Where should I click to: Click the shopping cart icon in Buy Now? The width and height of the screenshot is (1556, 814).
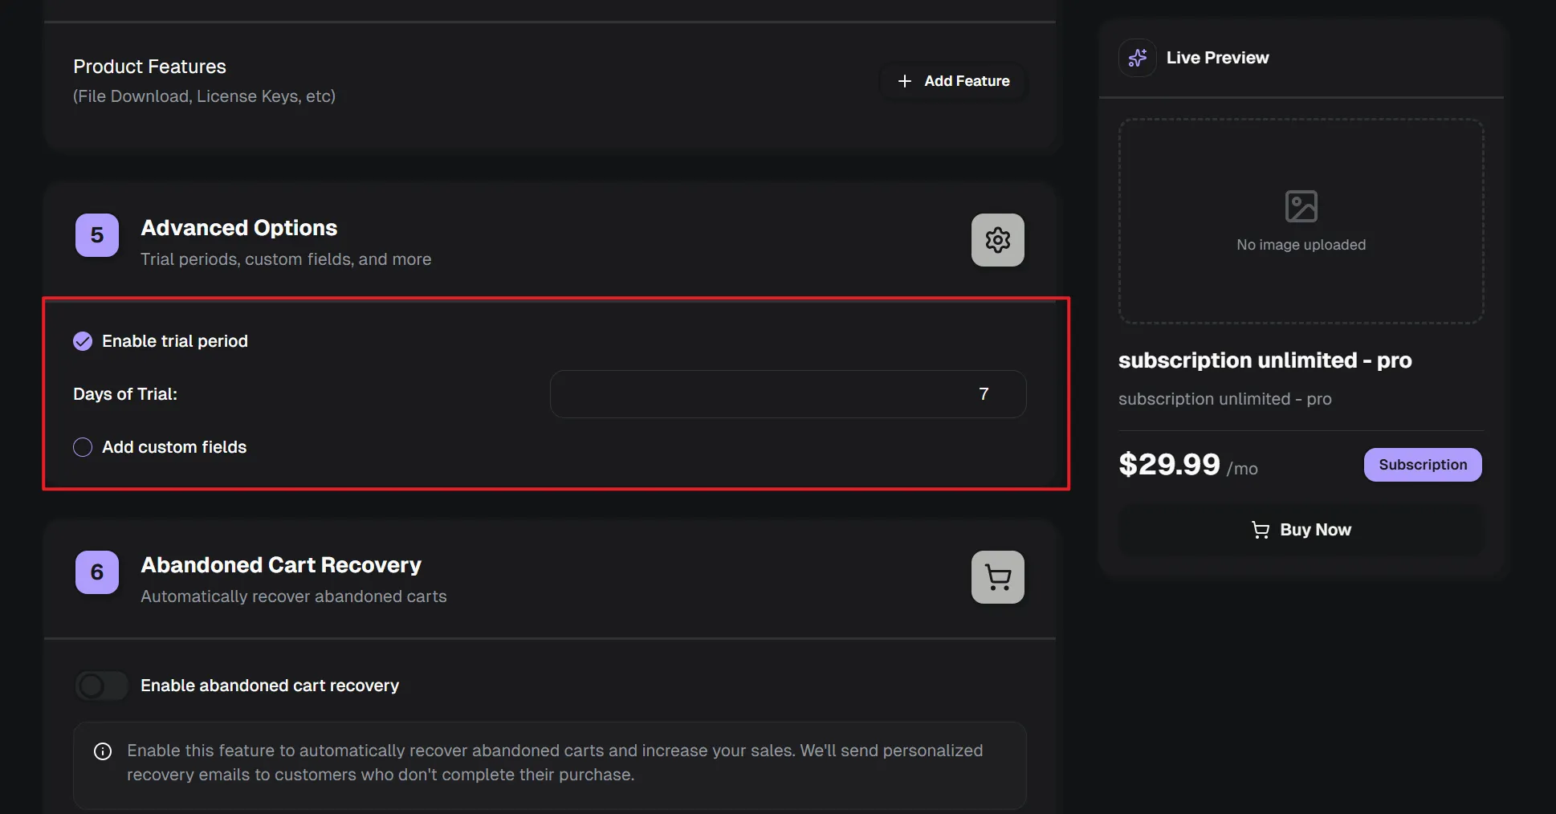tap(1261, 530)
